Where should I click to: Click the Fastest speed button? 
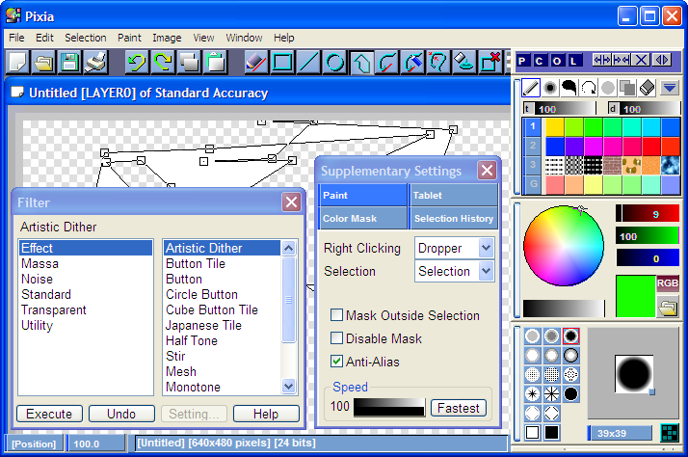[459, 408]
